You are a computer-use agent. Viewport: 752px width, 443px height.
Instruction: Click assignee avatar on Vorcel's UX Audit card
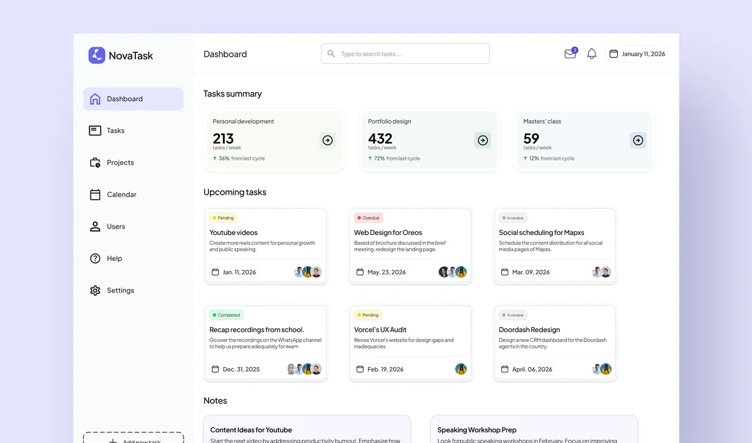(x=461, y=369)
